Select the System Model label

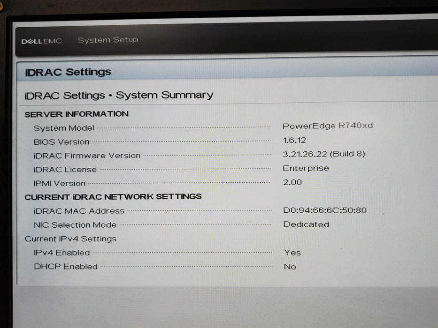click(x=64, y=128)
